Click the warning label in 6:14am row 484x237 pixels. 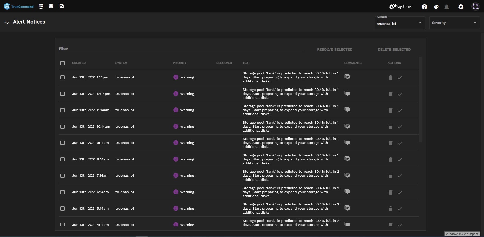[x=187, y=192]
